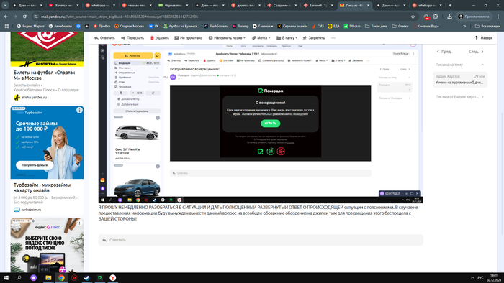The height and width of the screenshot is (283, 504).
Task: Show hidden system tray icons
Action: click(x=472, y=278)
